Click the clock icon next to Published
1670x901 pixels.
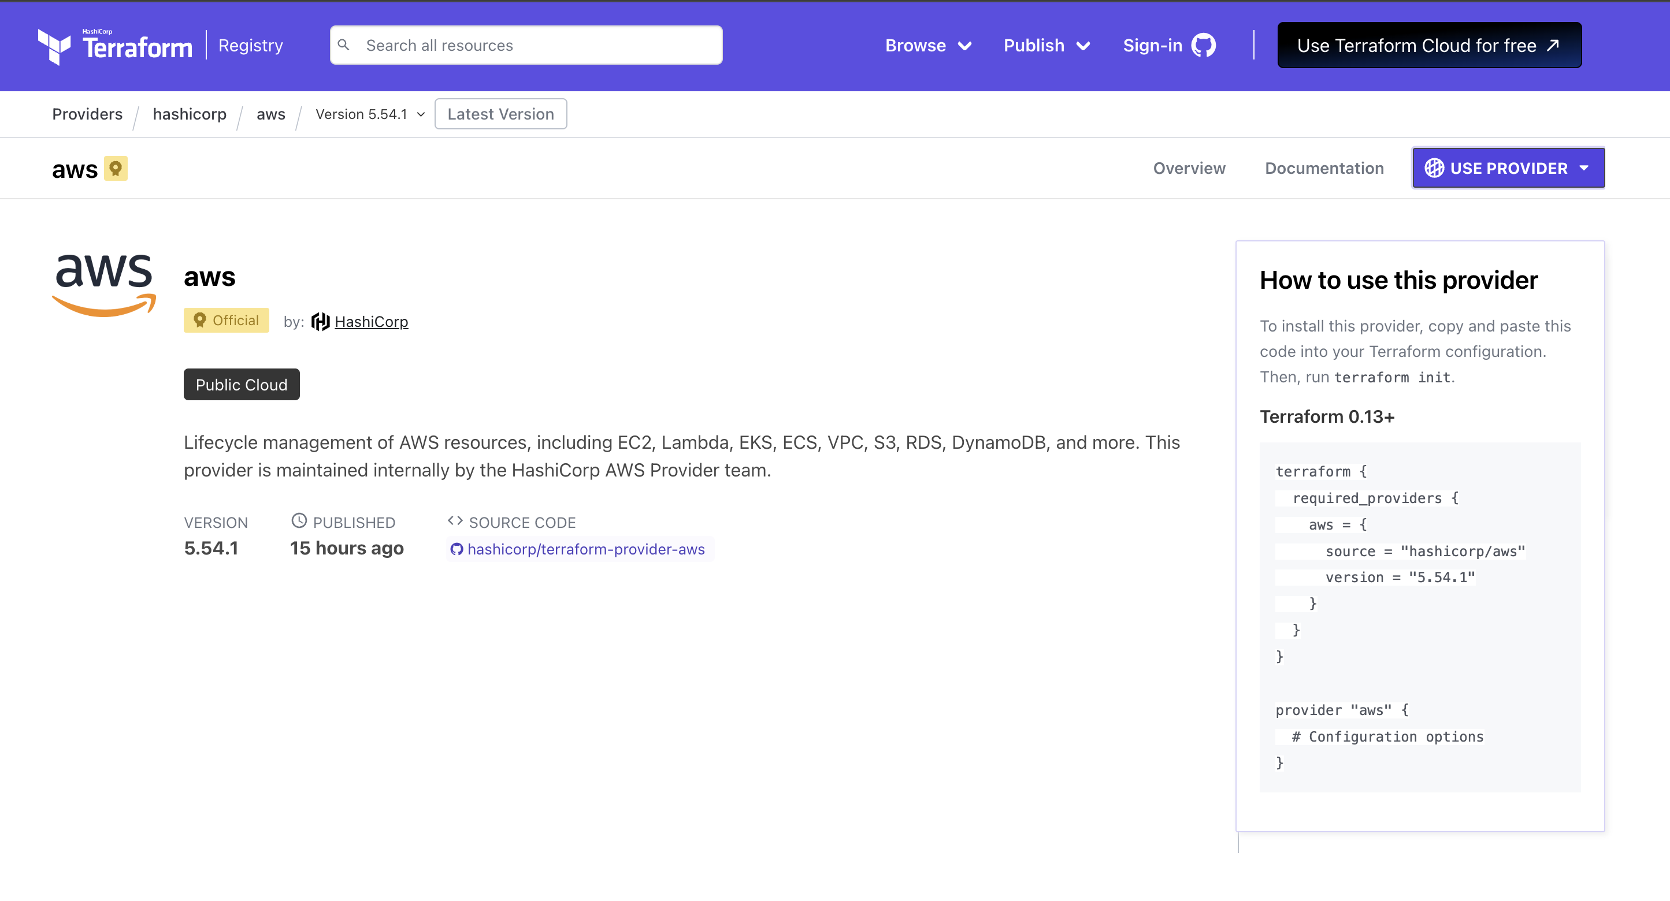[x=299, y=521]
